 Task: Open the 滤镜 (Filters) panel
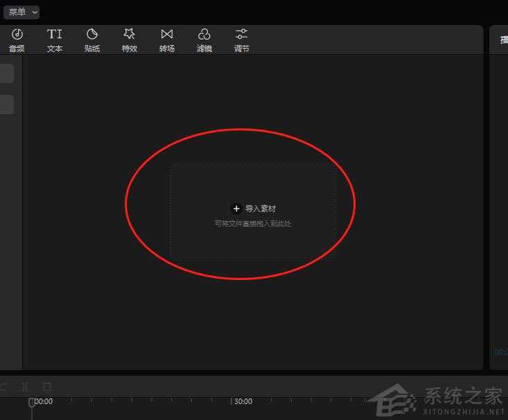pos(204,40)
